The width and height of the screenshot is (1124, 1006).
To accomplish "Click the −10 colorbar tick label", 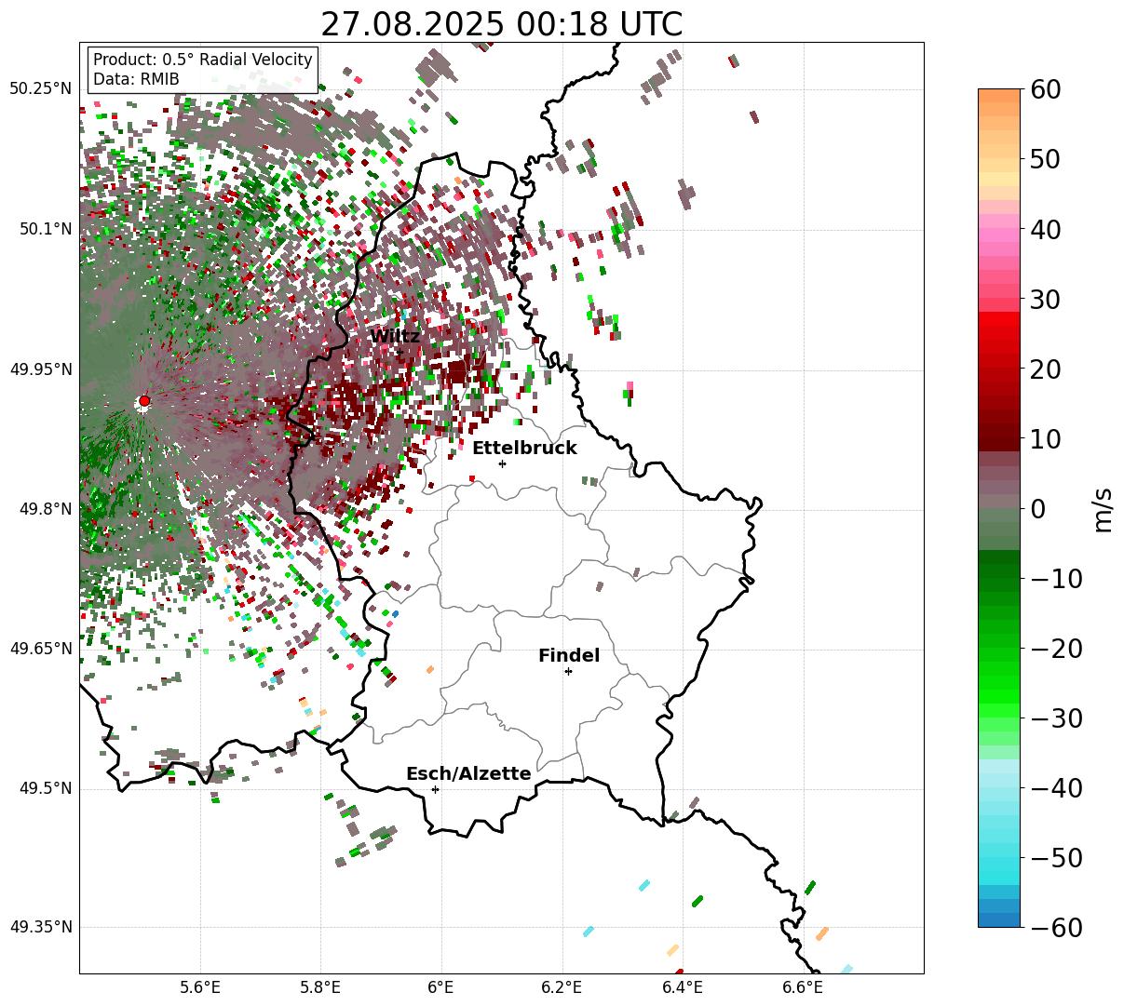I will pyautogui.click(x=1055, y=579).
